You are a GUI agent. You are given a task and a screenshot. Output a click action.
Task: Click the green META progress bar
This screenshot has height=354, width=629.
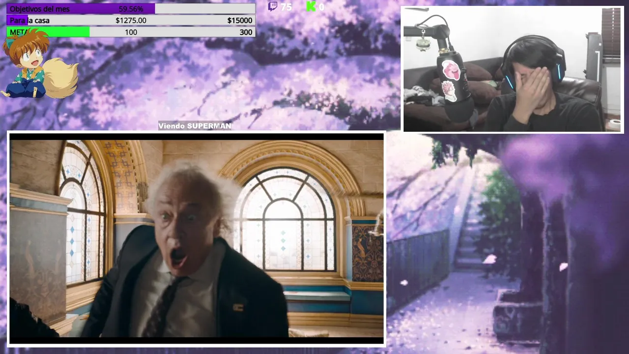pos(131,32)
